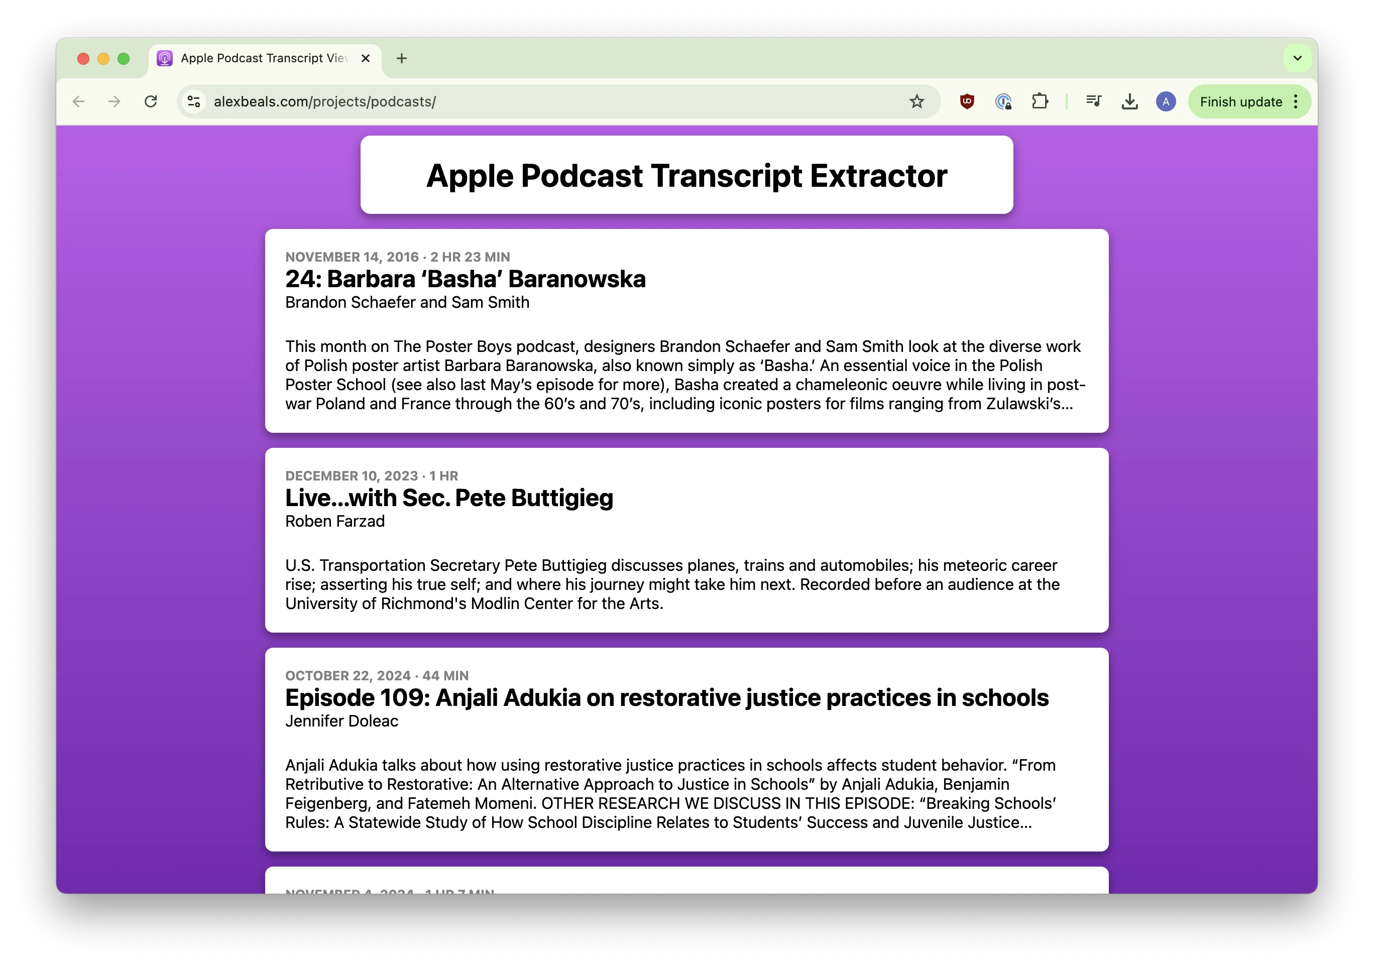This screenshot has width=1374, height=968.
Task: Open the profile avatar A
Action: 1165,102
